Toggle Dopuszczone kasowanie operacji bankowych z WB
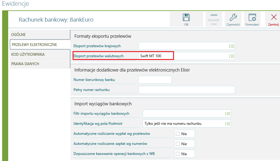 (178, 154)
